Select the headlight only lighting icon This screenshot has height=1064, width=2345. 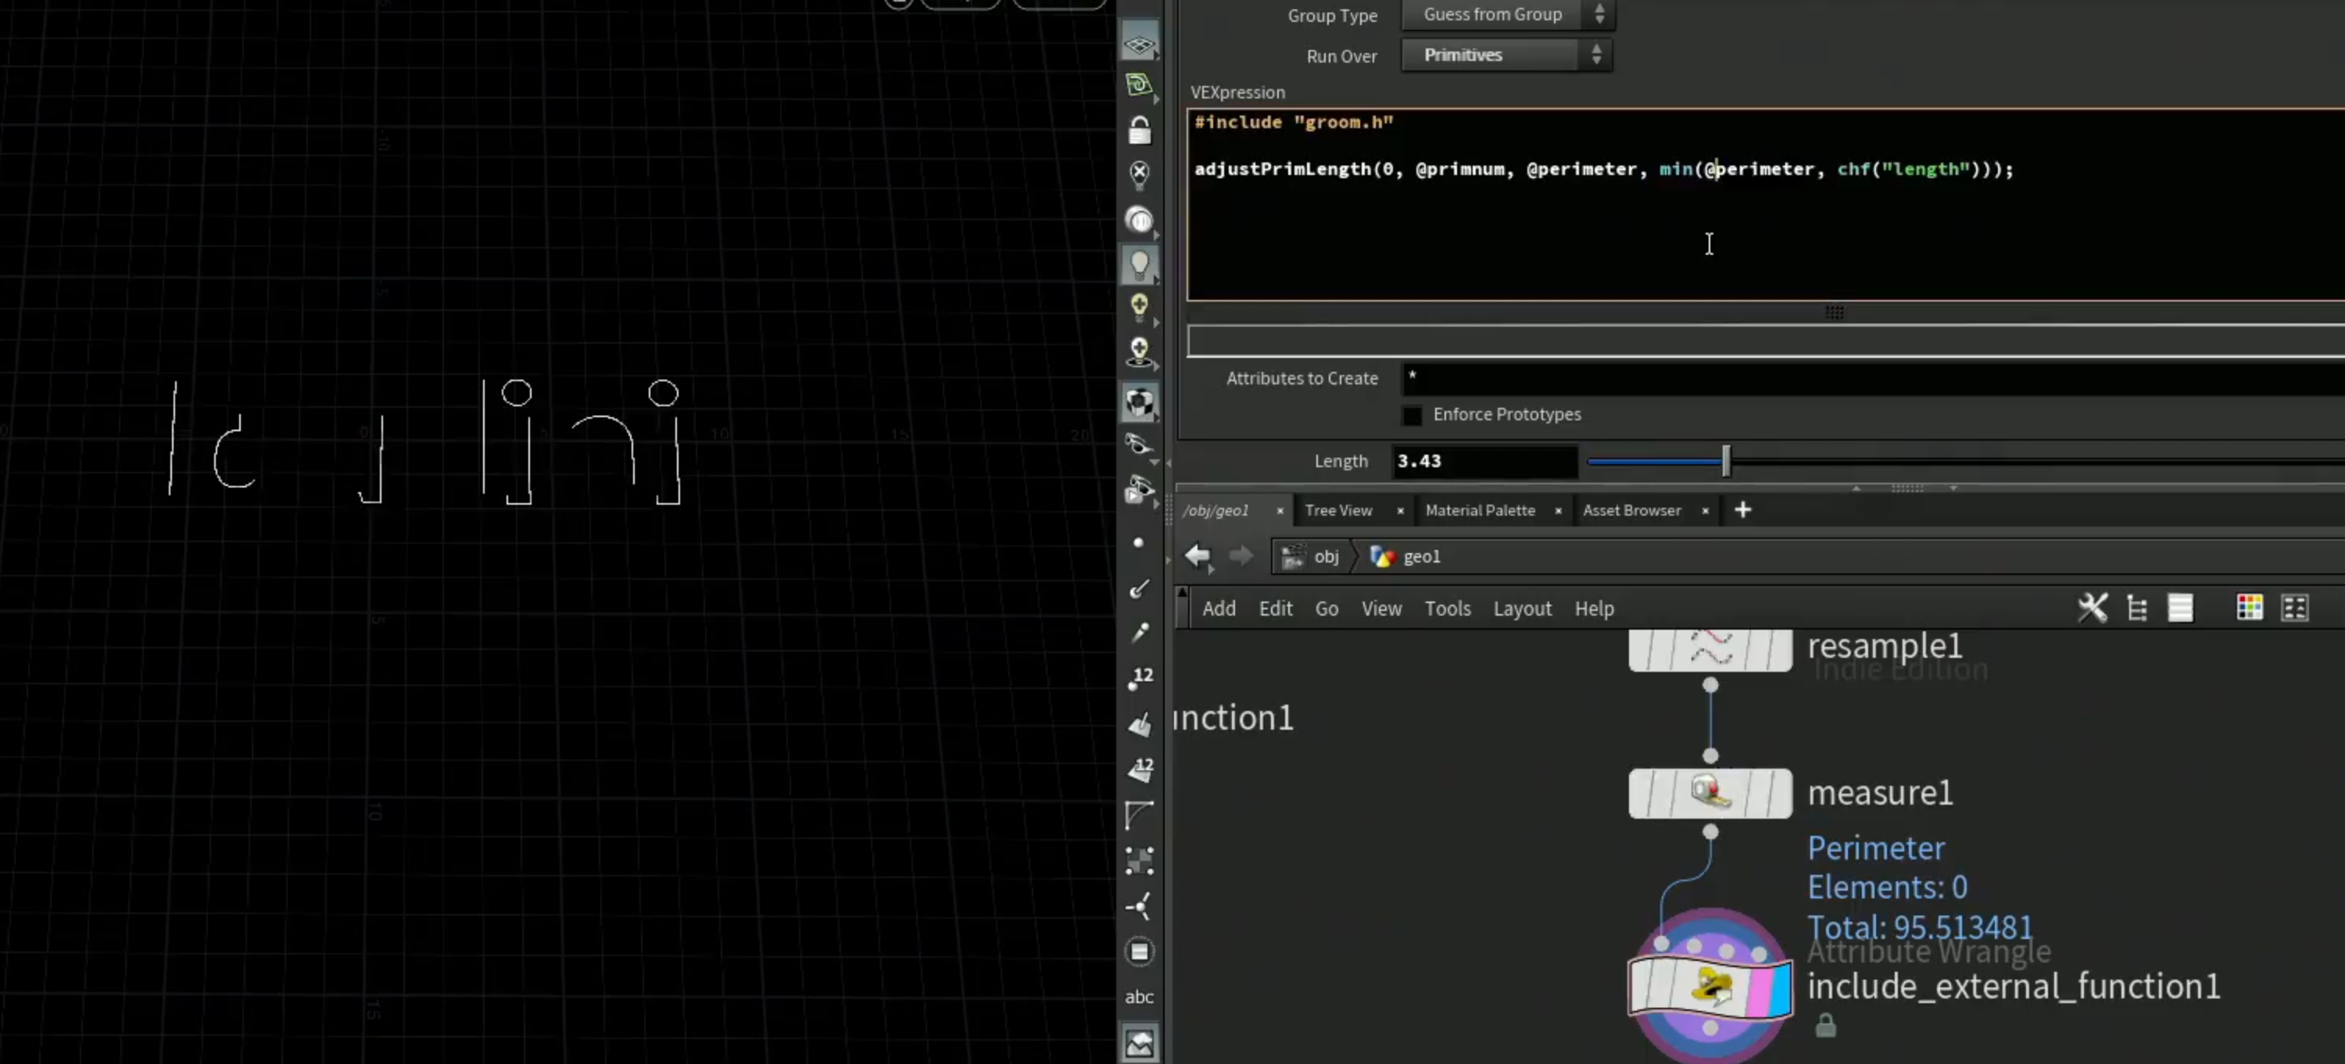(1139, 220)
